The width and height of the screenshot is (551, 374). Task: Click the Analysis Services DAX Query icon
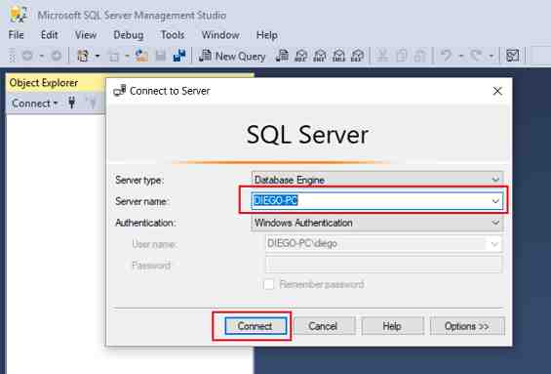pos(358,56)
